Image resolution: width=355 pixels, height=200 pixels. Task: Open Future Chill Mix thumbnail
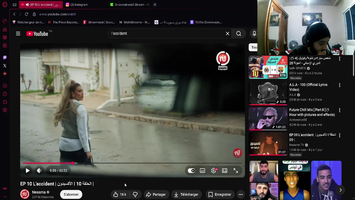click(268, 119)
